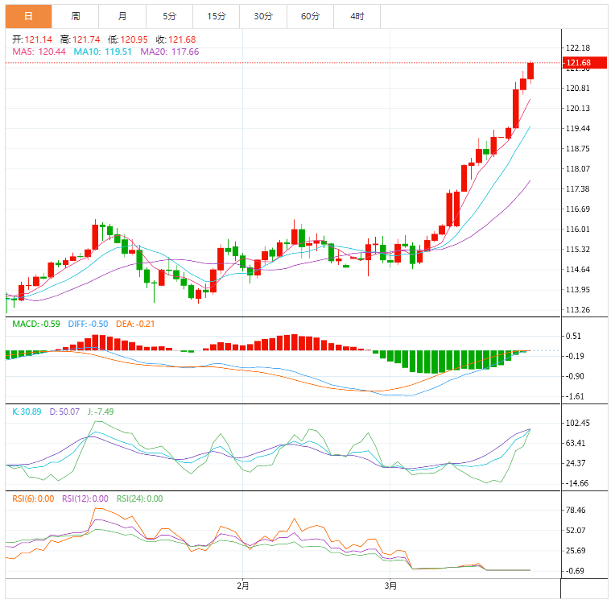Viewport: 615px width, 604px height.
Task: Click the 113.26 price axis label
Action: coord(578,310)
